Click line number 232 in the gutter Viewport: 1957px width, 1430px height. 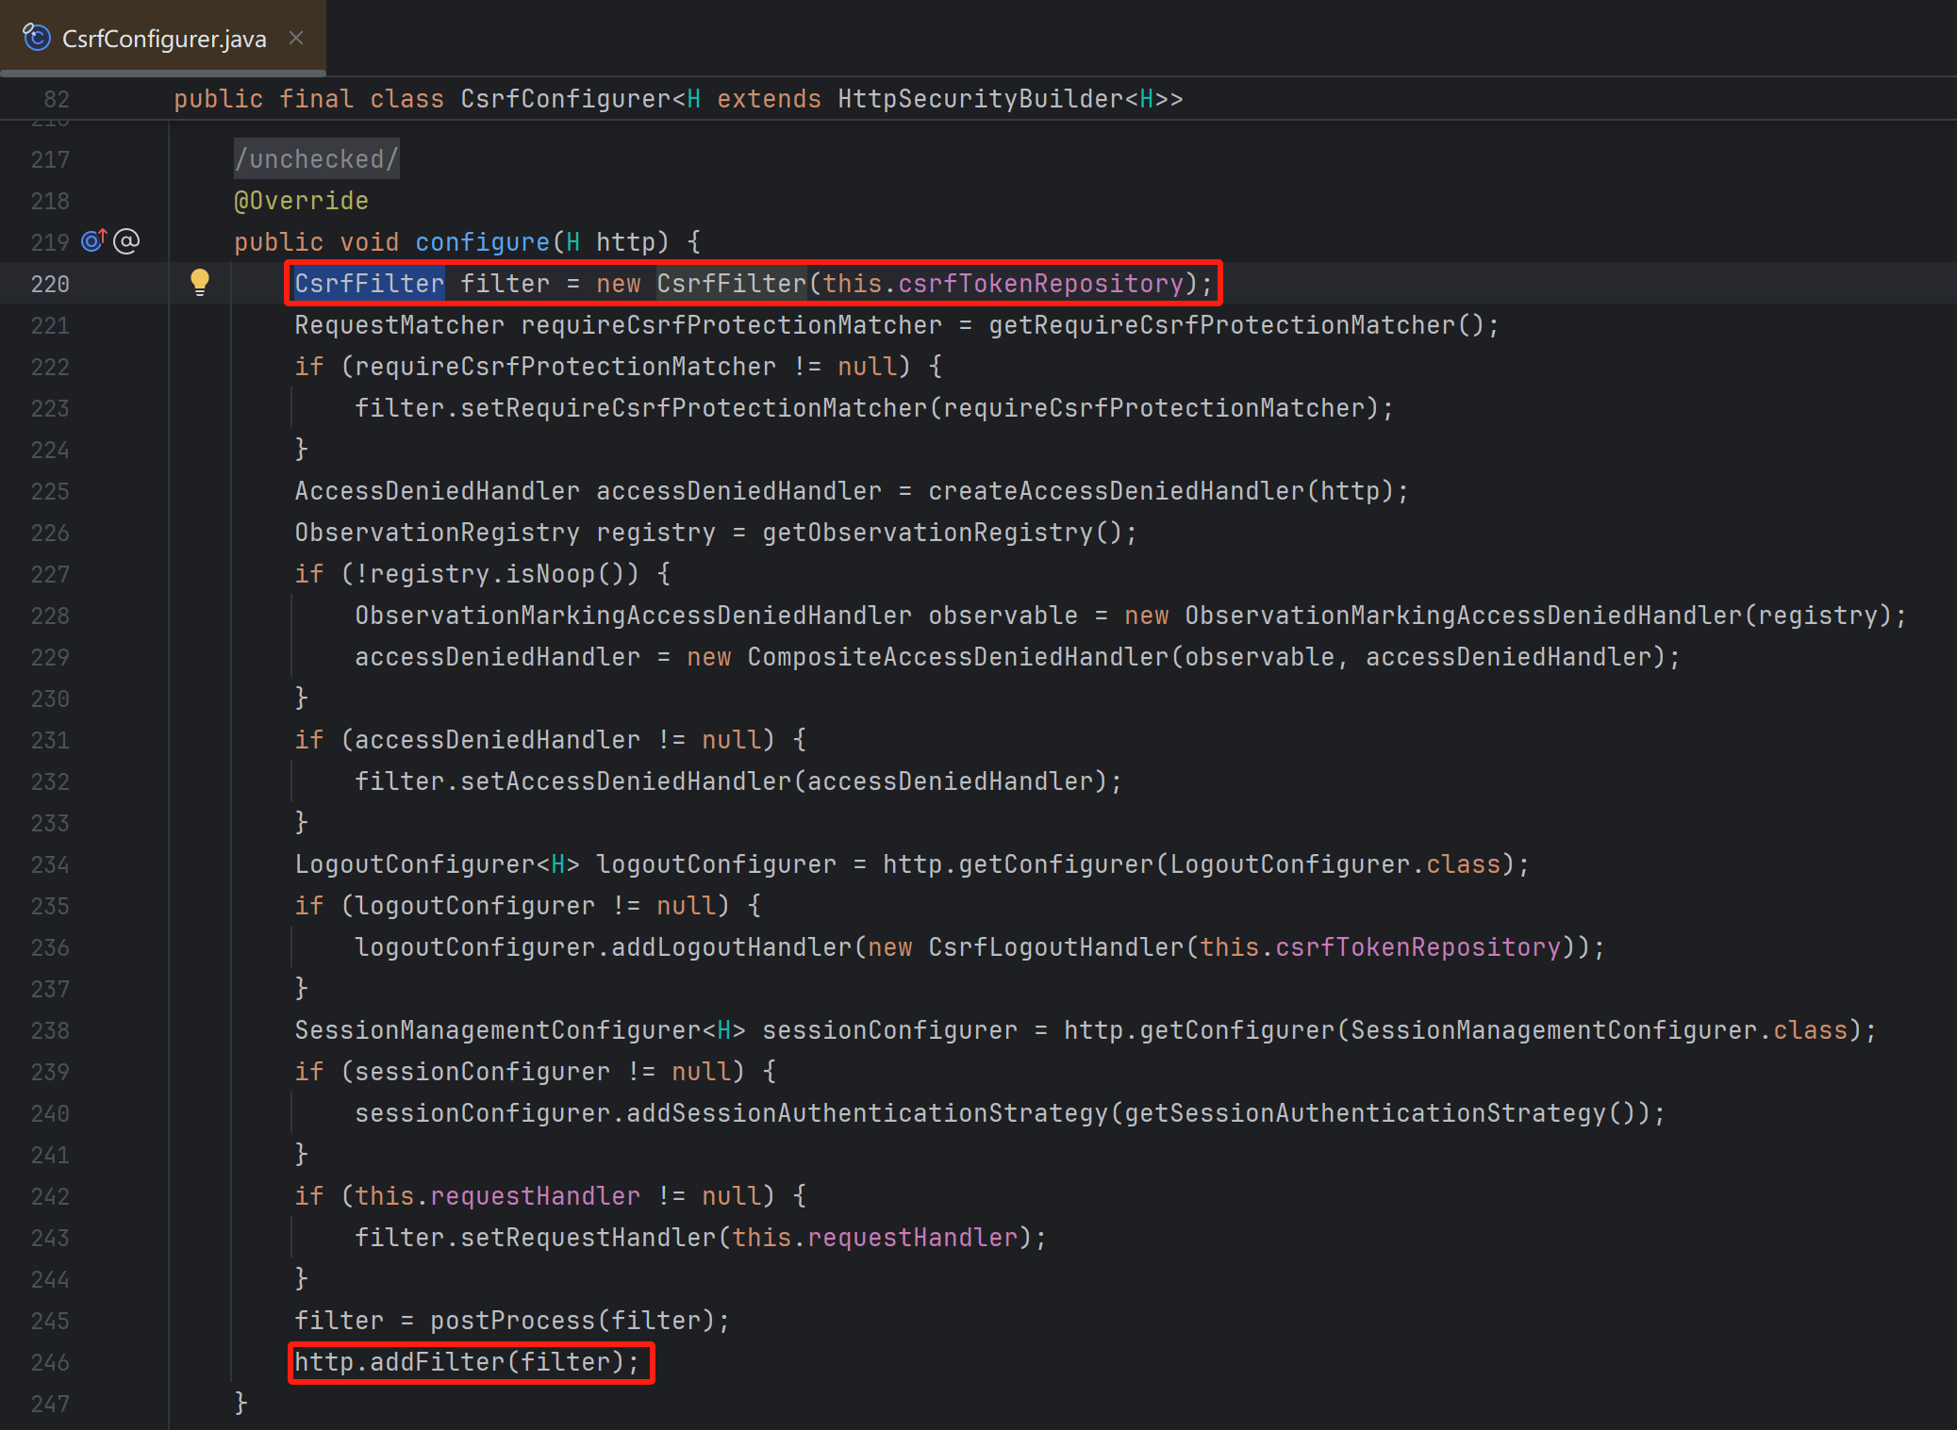(50, 781)
